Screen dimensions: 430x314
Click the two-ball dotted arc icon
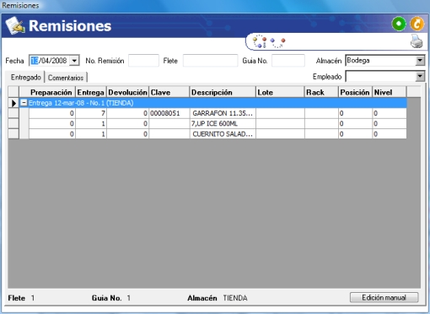pyautogui.click(x=278, y=43)
